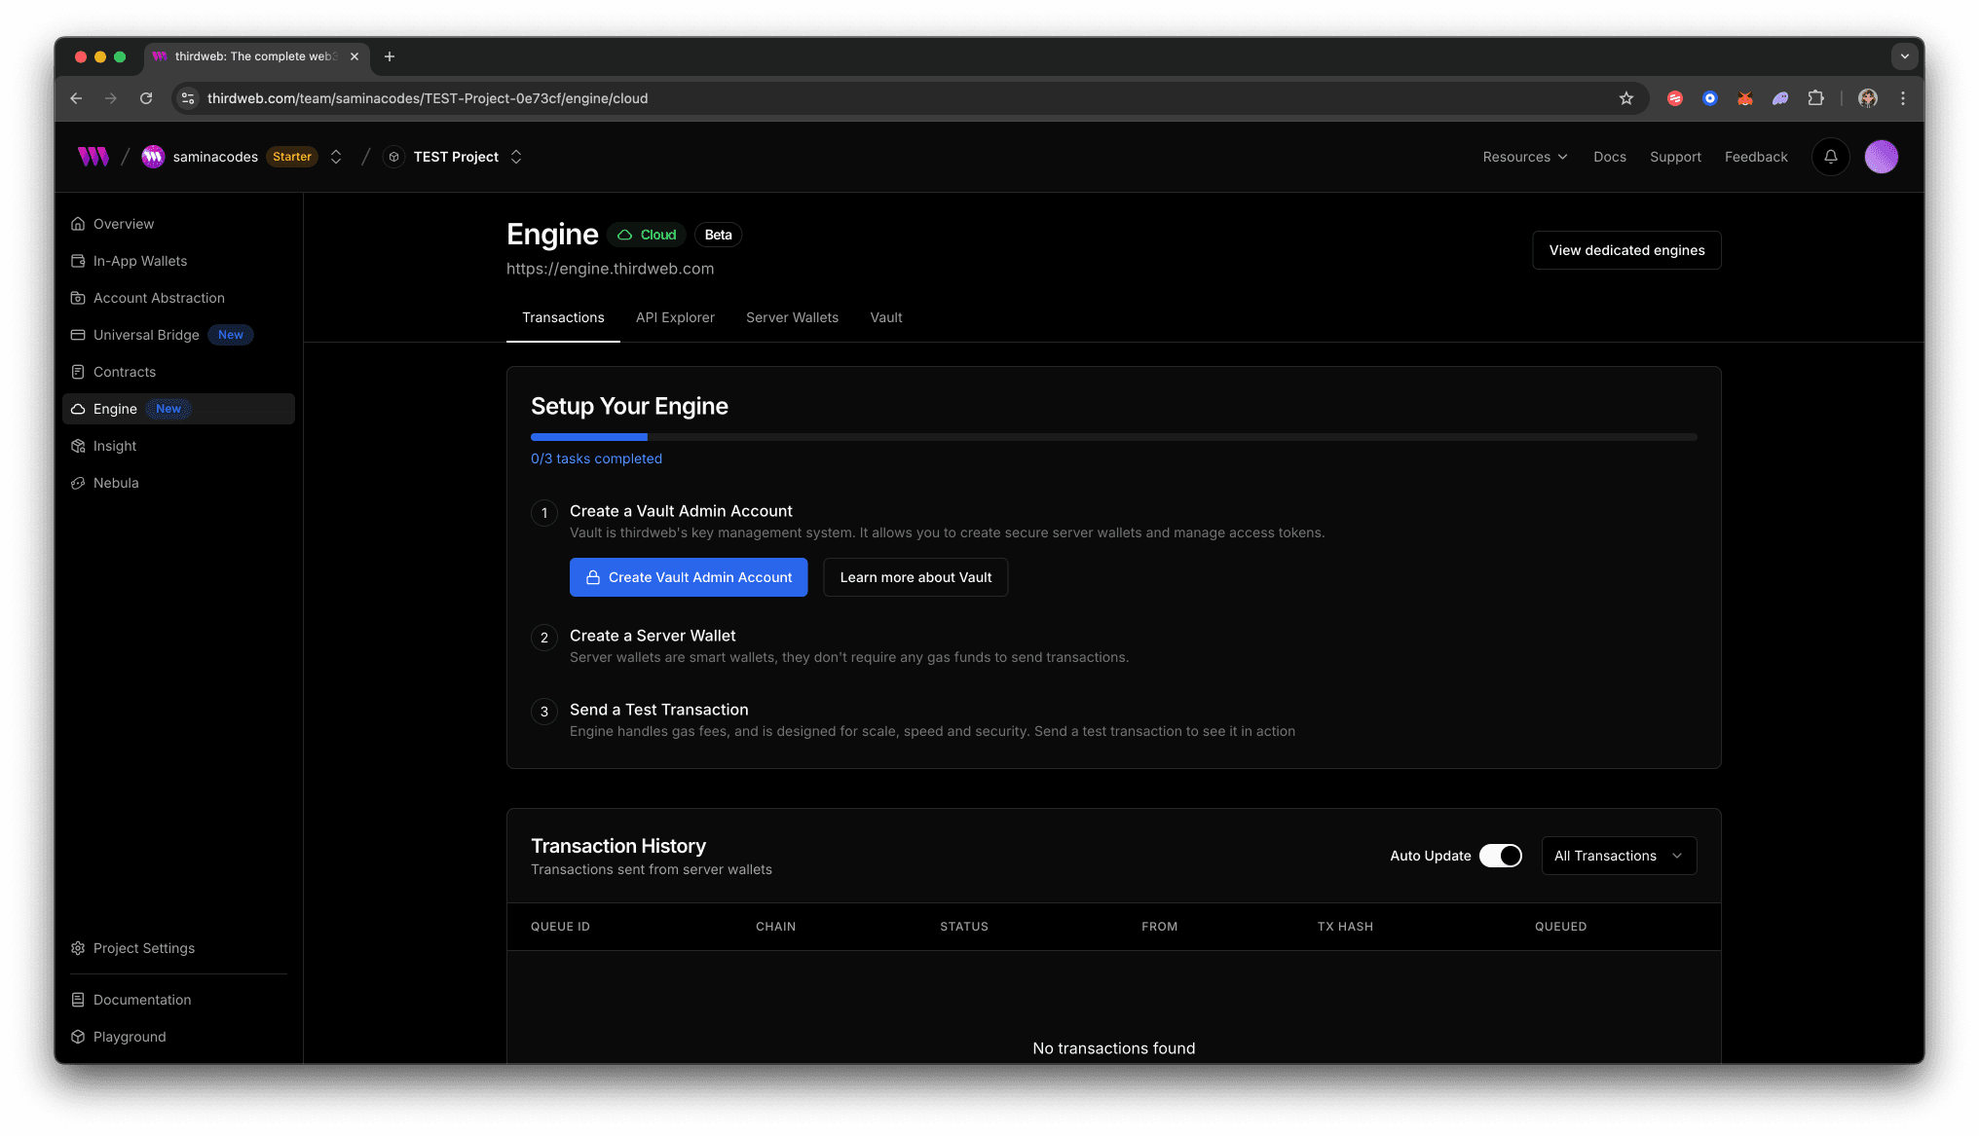1979x1136 pixels.
Task: Go to Universal Bridge in the sidebar
Action: click(x=146, y=335)
